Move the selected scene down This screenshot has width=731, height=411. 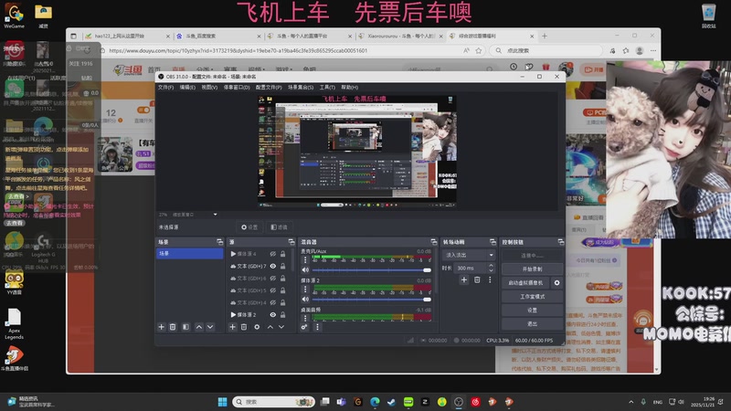210,327
